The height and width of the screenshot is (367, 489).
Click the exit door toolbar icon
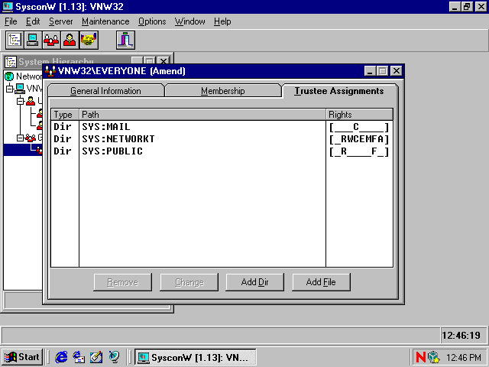125,40
